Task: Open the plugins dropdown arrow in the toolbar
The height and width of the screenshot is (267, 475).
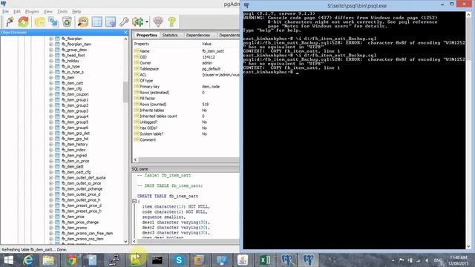Action: click(x=147, y=22)
